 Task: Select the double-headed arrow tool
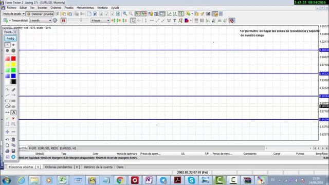(x=7, y=113)
